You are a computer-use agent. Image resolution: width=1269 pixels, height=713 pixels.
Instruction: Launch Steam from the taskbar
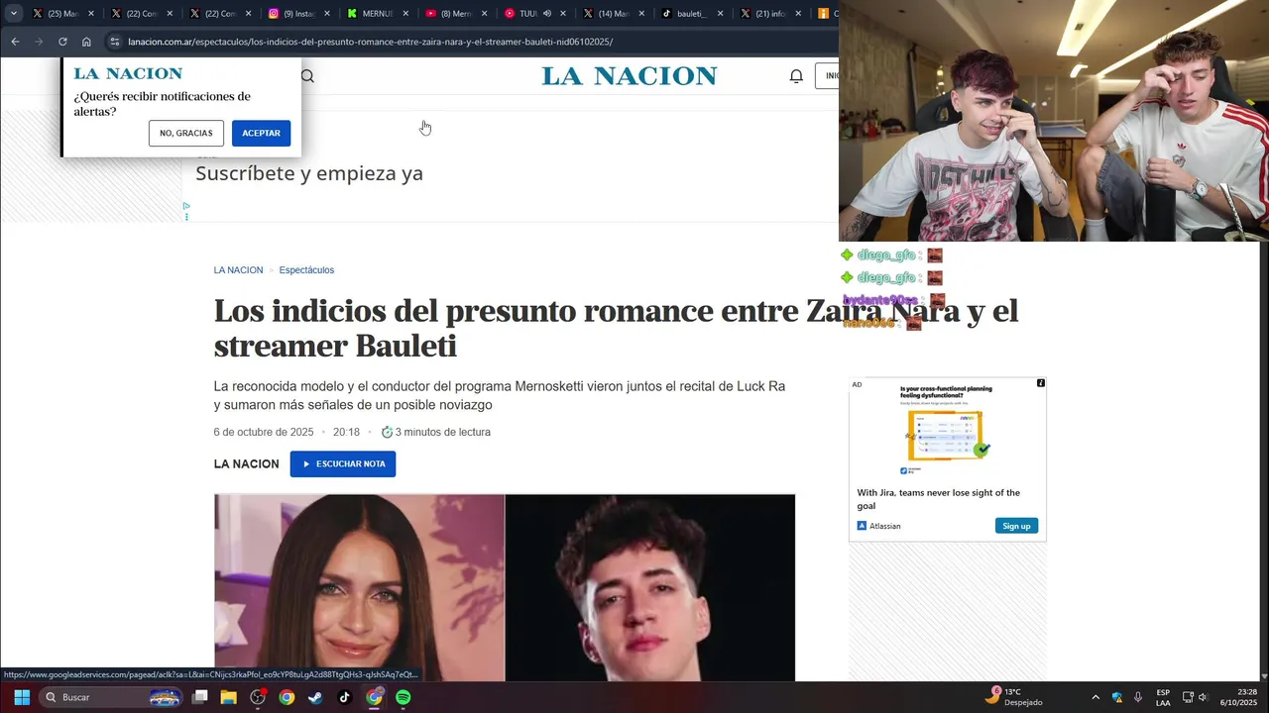click(x=315, y=697)
